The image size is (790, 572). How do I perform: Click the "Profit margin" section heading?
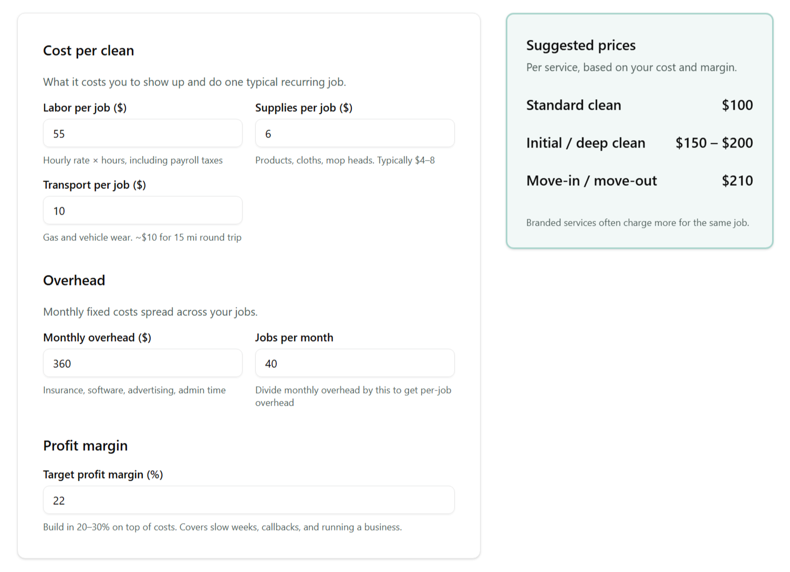click(x=85, y=446)
